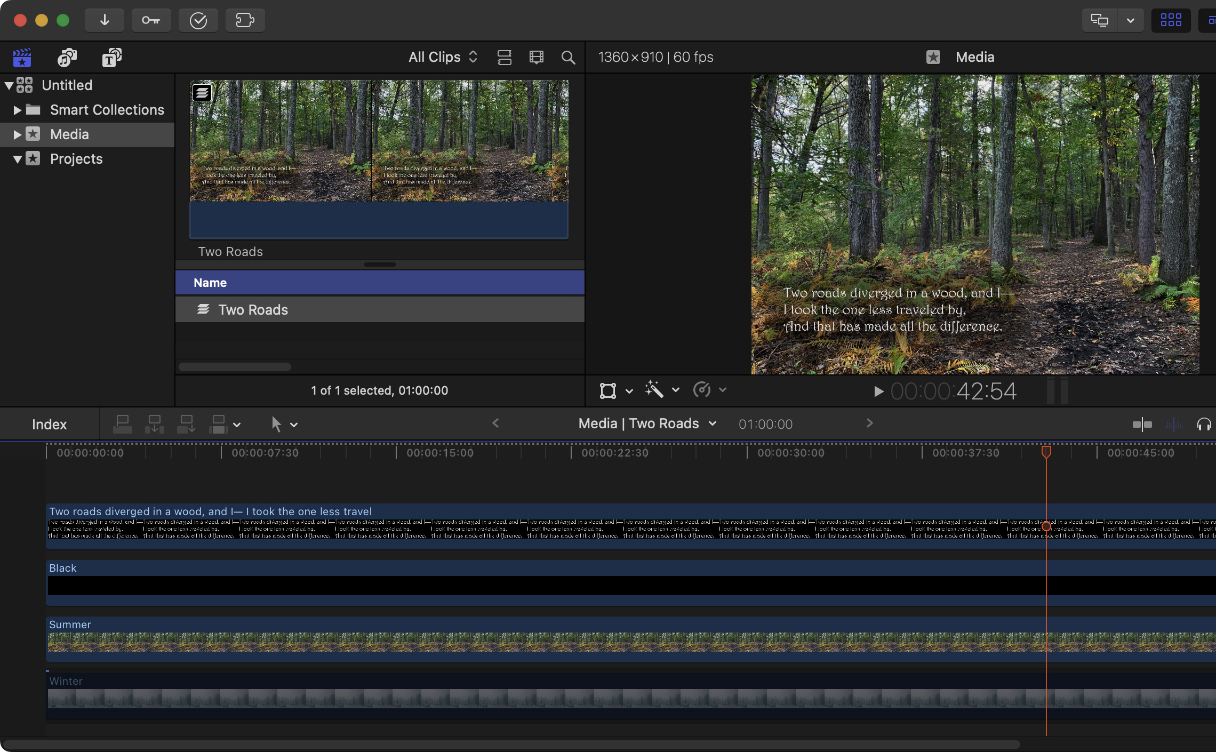Open the Titles and Generators sidebar
The height and width of the screenshot is (752, 1216).
click(111, 57)
